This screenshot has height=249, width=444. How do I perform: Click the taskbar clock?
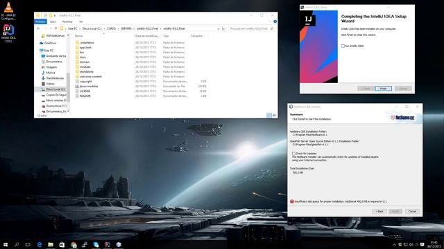[434, 244]
